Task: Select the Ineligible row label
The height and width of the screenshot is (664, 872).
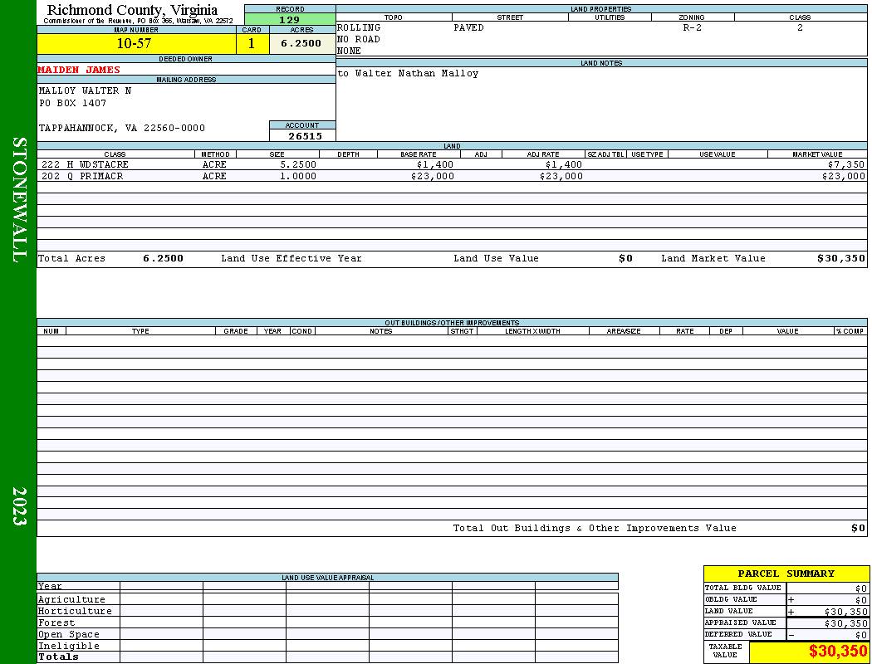Action: tap(68, 647)
